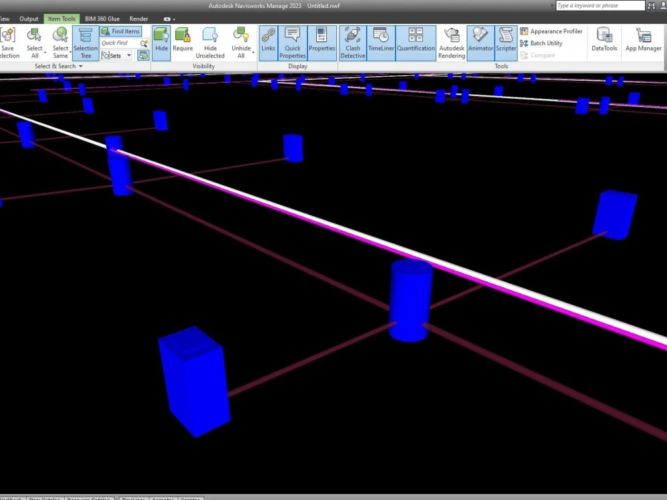Switch to the Item Tools ribbon tab

[x=61, y=19]
